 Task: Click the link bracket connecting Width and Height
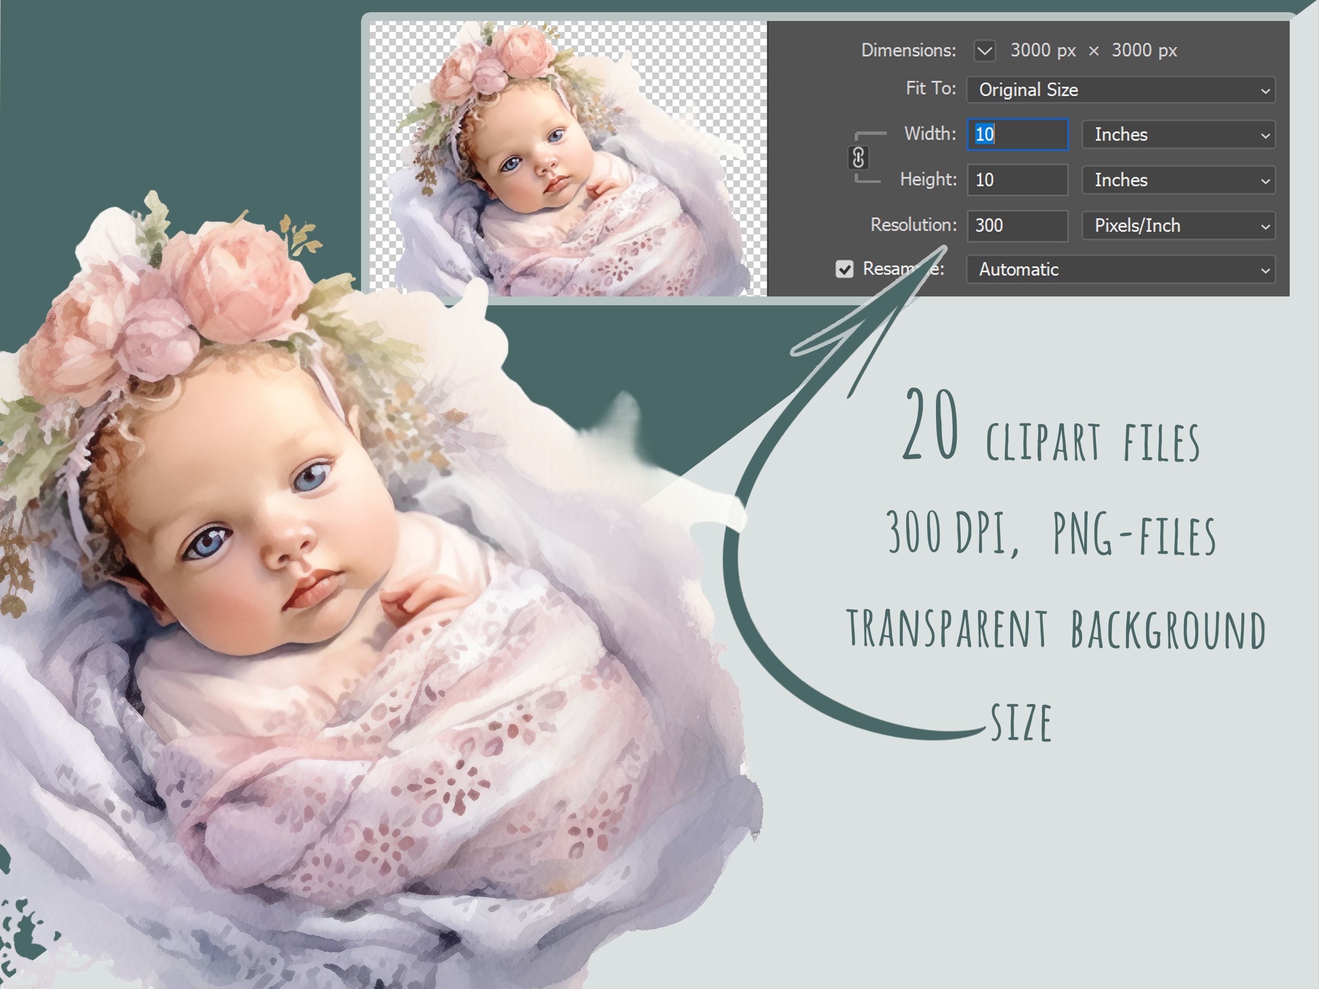pyautogui.click(x=859, y=157)
